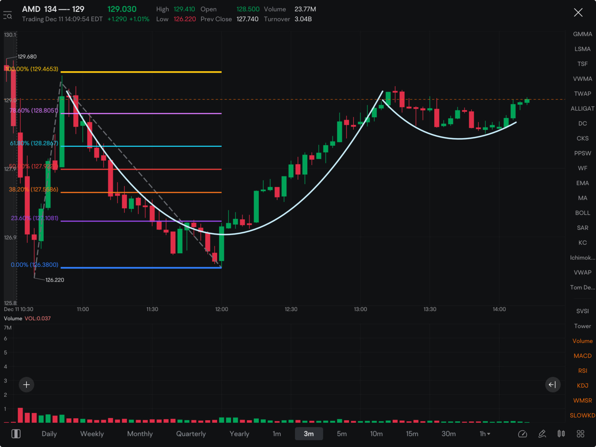Select the 5m interval
The width and height of the screenshot is (596, 447).
pos(342,434)
